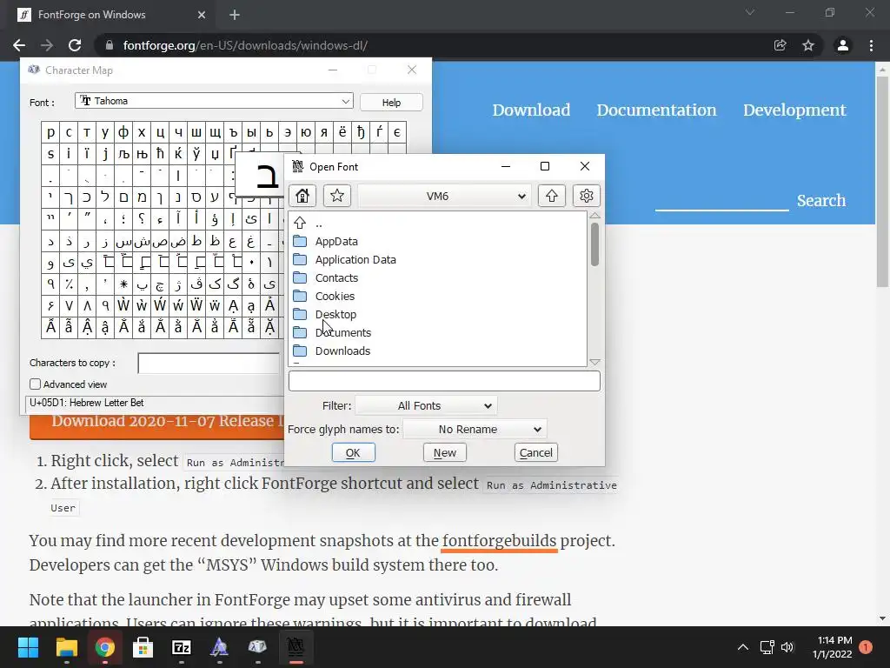
Task: Show hidden tray icons chevron
Action: pos(742,647)
